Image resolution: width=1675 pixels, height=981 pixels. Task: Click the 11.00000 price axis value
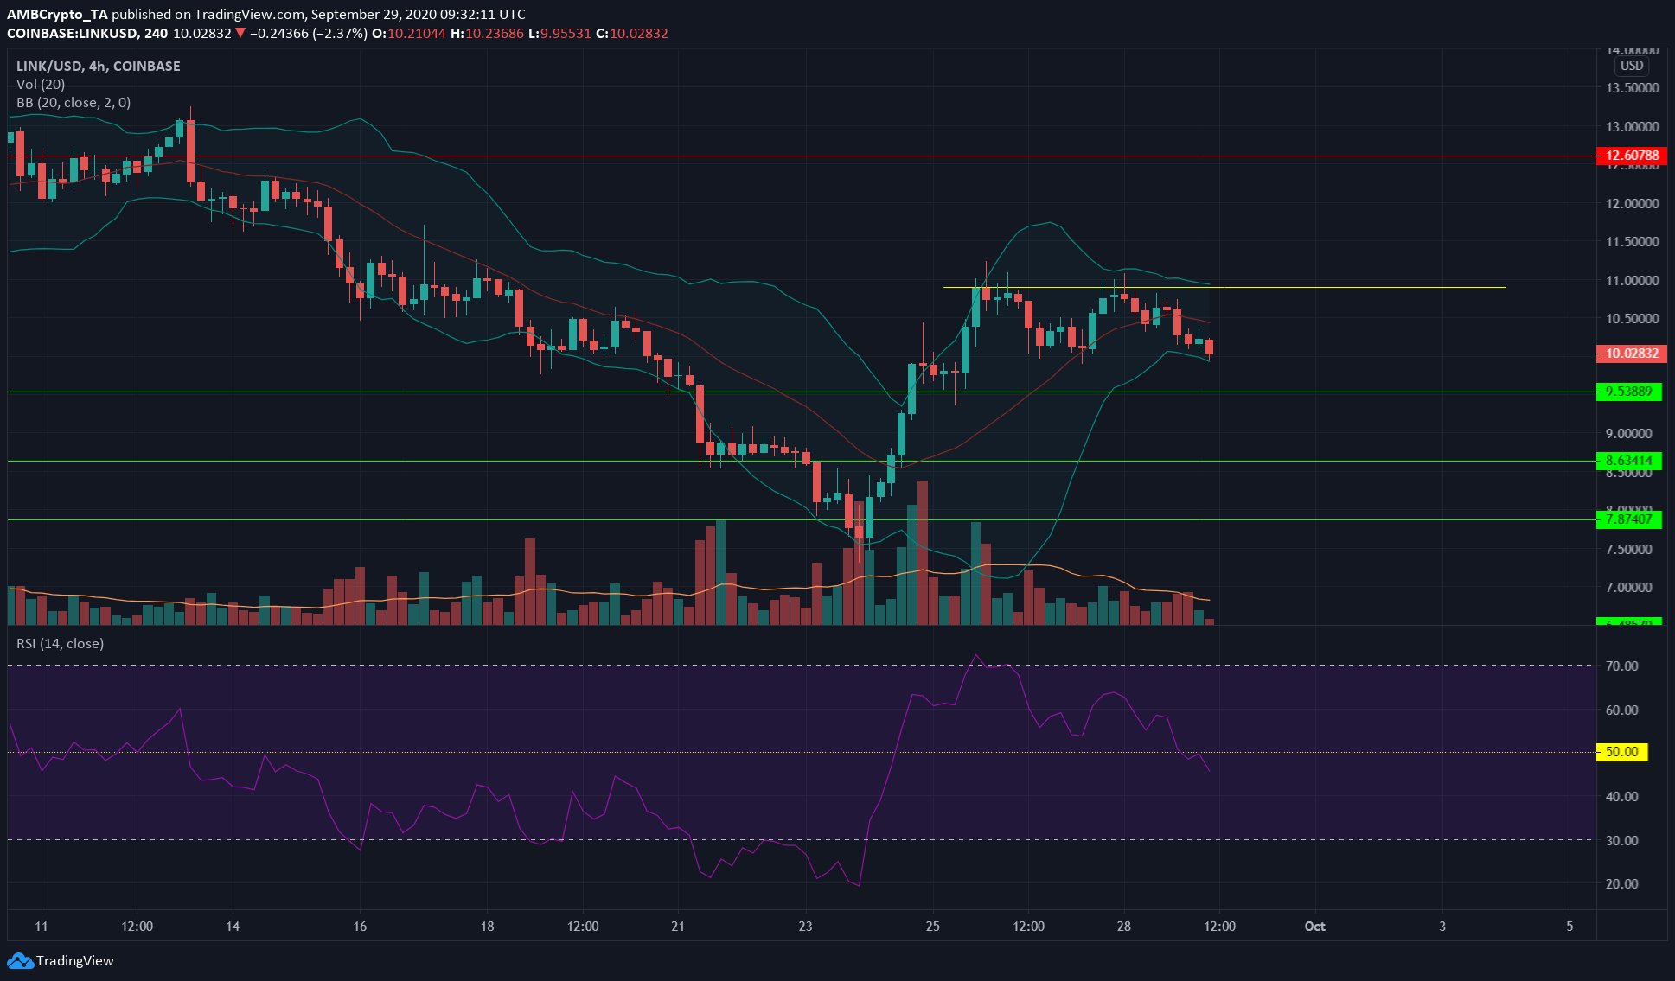pyautogui.click(x=1633, y=280)
